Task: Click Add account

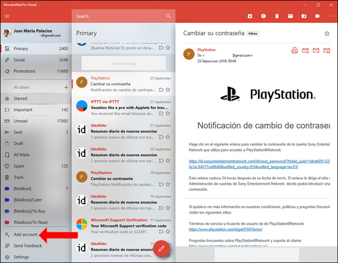Action: (25, 234)
